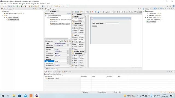
Task: Collapse the contentPane component node
Action: pos(47,18)
